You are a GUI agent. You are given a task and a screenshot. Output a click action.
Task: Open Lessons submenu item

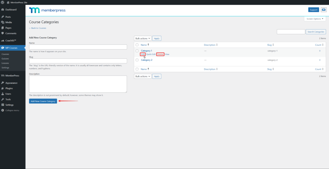coord(5,63)
